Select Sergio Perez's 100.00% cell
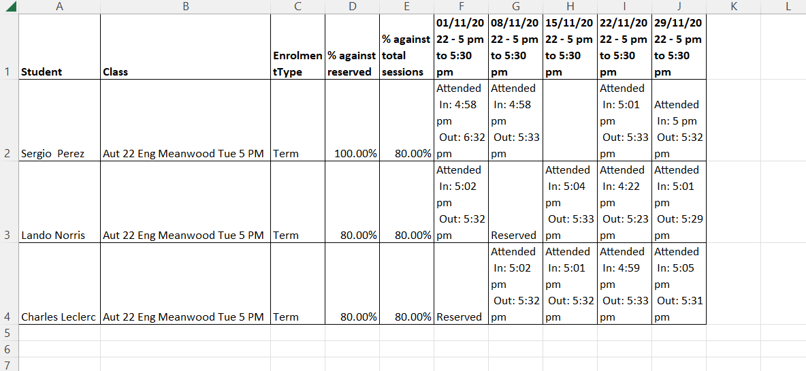Image resolution: width=806 pixels, height=371 pixels. point(352,120)
